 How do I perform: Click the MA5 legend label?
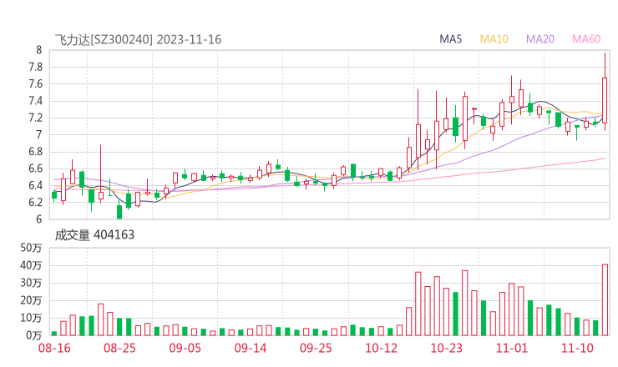point(450,39)
